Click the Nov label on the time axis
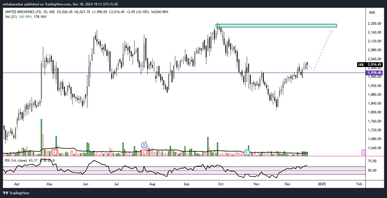This screenshot has height=198, width=387. click(257, 184)
